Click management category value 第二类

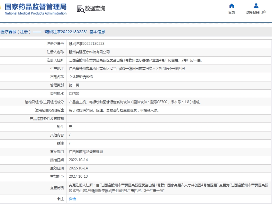click(x=74, y=85)
